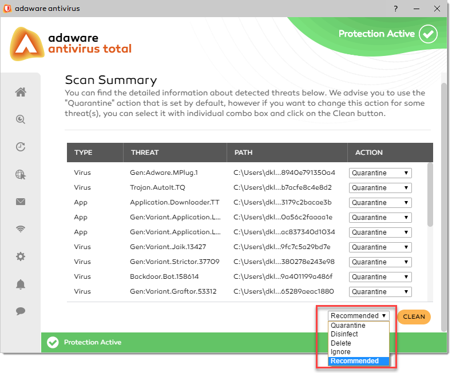
Task: Choose Recommended in the global action list
Action: click(359, 361)
